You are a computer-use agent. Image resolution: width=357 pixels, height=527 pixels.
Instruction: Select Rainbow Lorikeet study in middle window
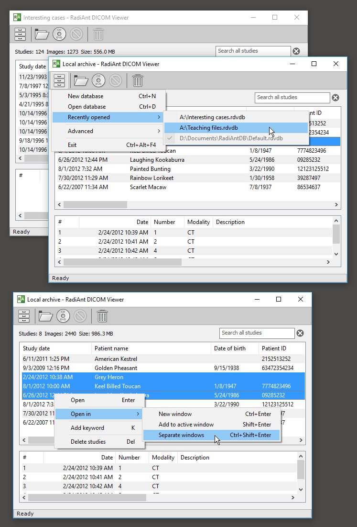click(199, 178)
